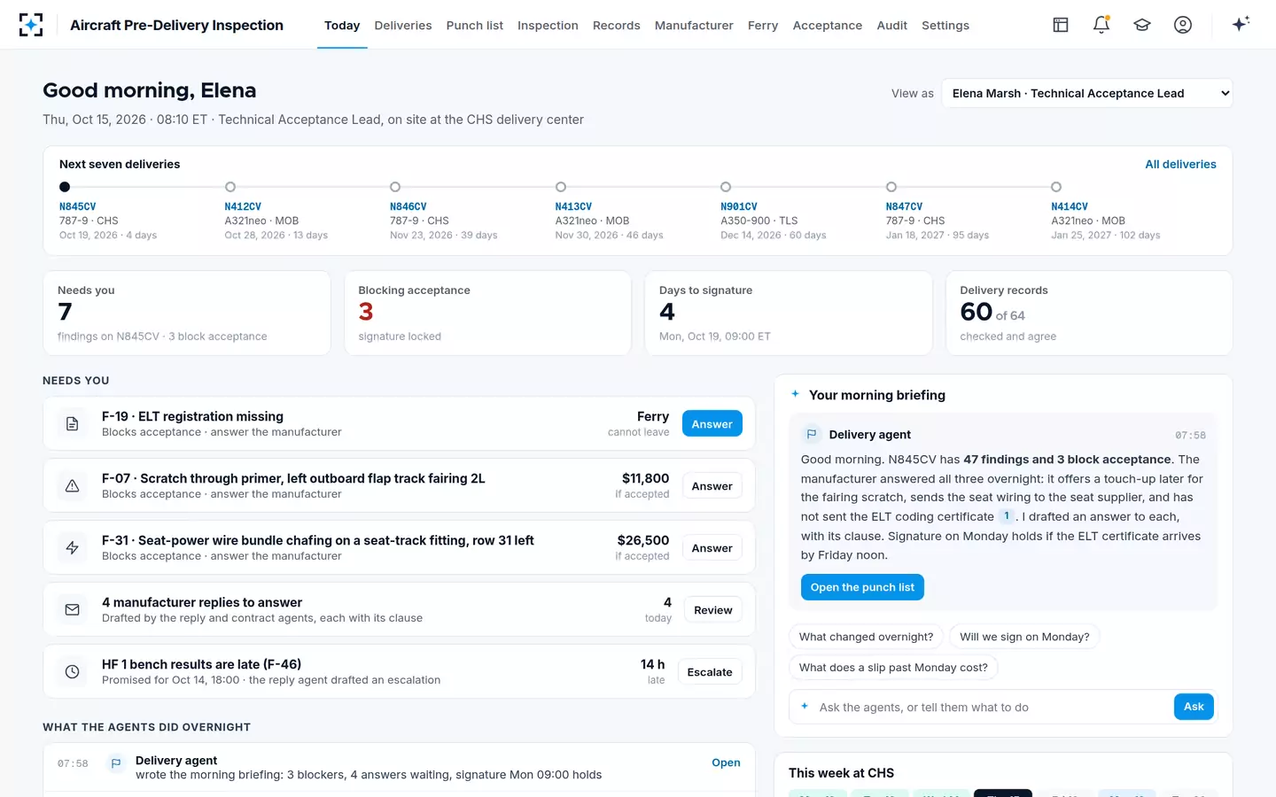Click Answer for F-19 ELT registration
1276x797 pixels.
tap(712, 424)
